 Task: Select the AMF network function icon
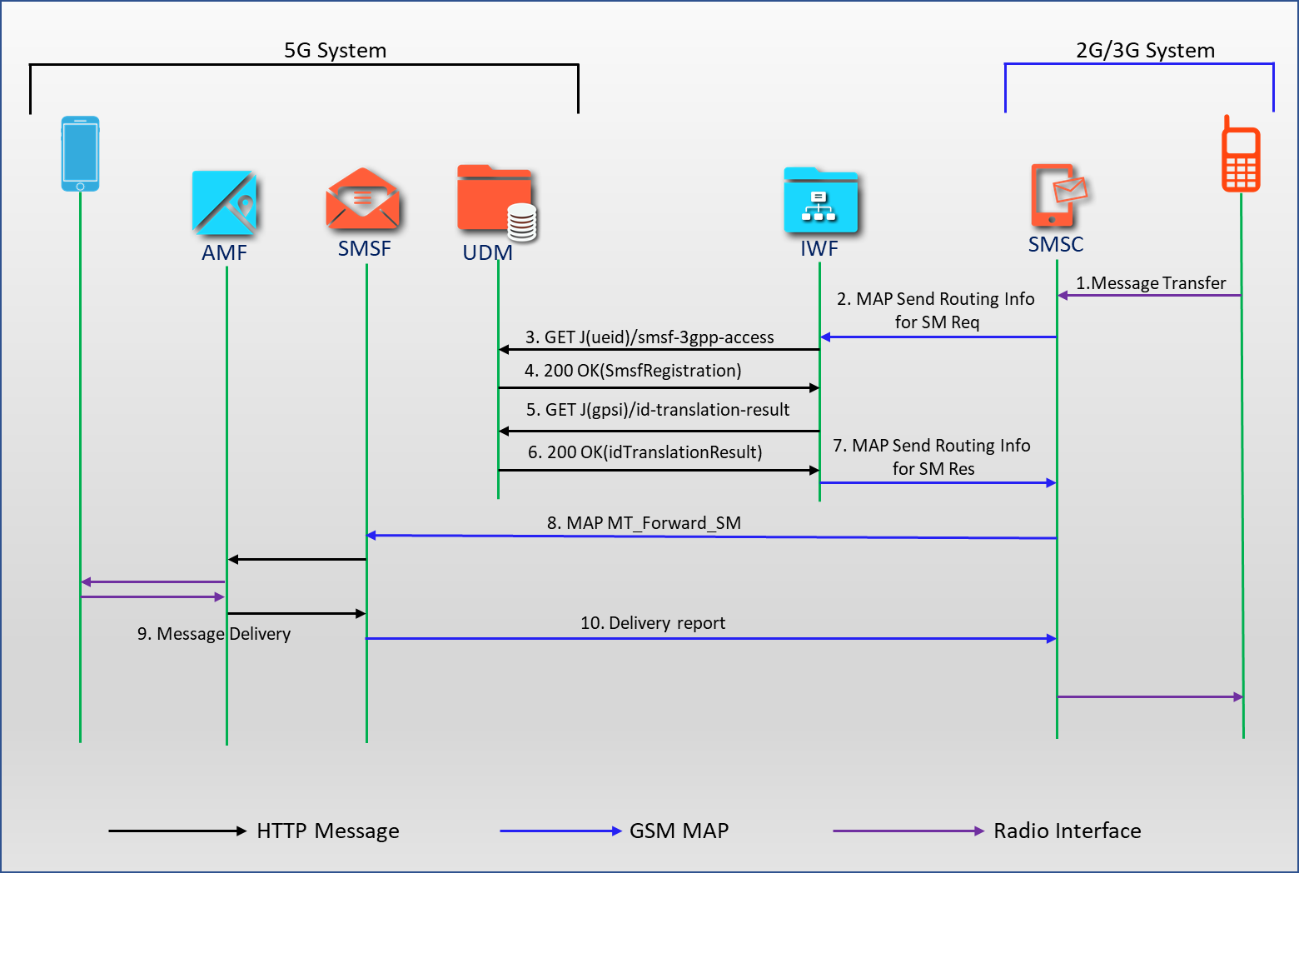[224, 203]
